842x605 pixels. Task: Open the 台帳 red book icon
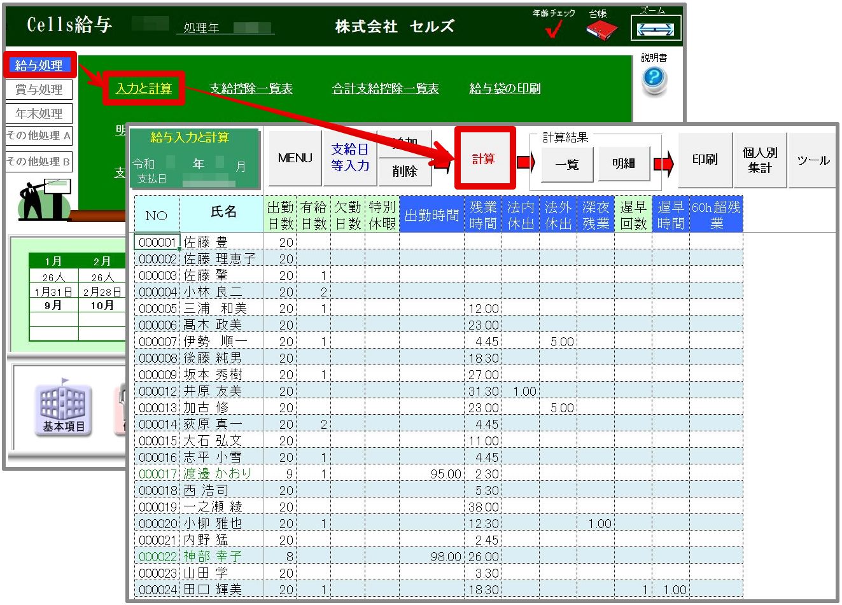[600, 30]
